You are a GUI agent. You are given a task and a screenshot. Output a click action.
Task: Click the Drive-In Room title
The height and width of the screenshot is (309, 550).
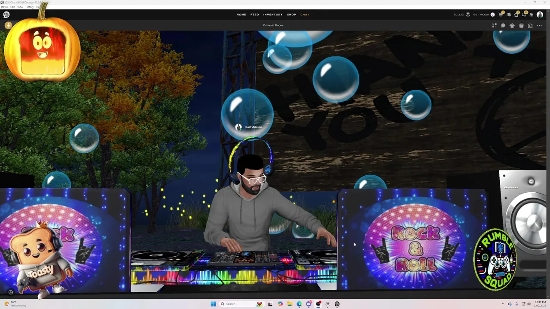pyautogui.click(x=273, y=25)
